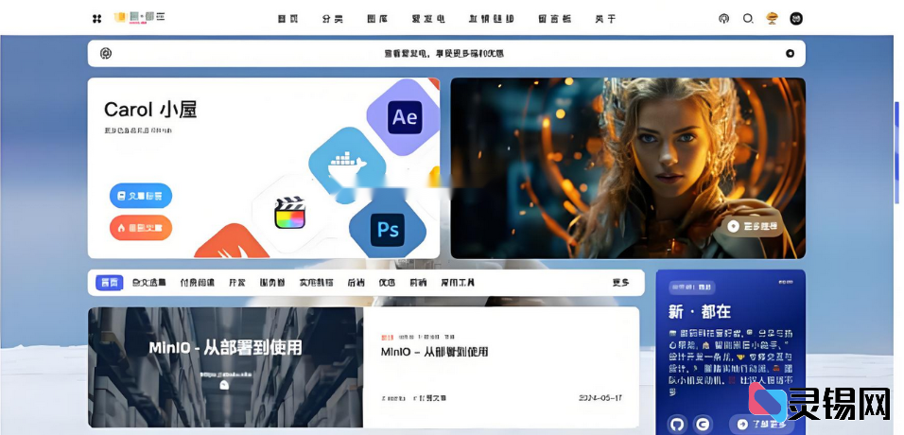Toggle the round dark button on announcement bar right

click(x=790, y=54)
